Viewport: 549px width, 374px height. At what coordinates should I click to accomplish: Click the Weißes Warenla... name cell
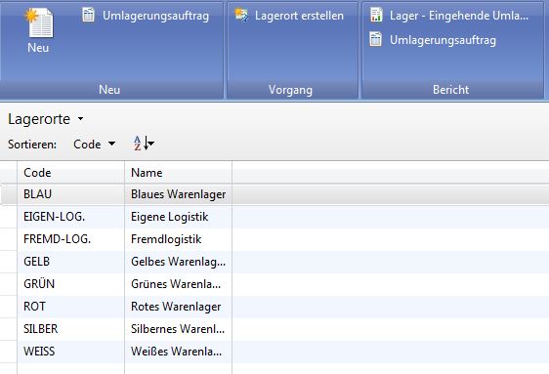click(178, 352)
